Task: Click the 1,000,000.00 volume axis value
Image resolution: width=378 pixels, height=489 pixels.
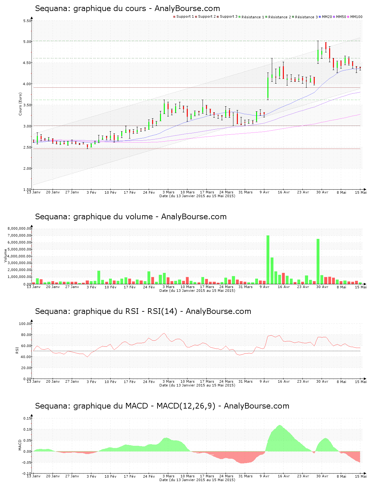Action: [x=19, y=277]
